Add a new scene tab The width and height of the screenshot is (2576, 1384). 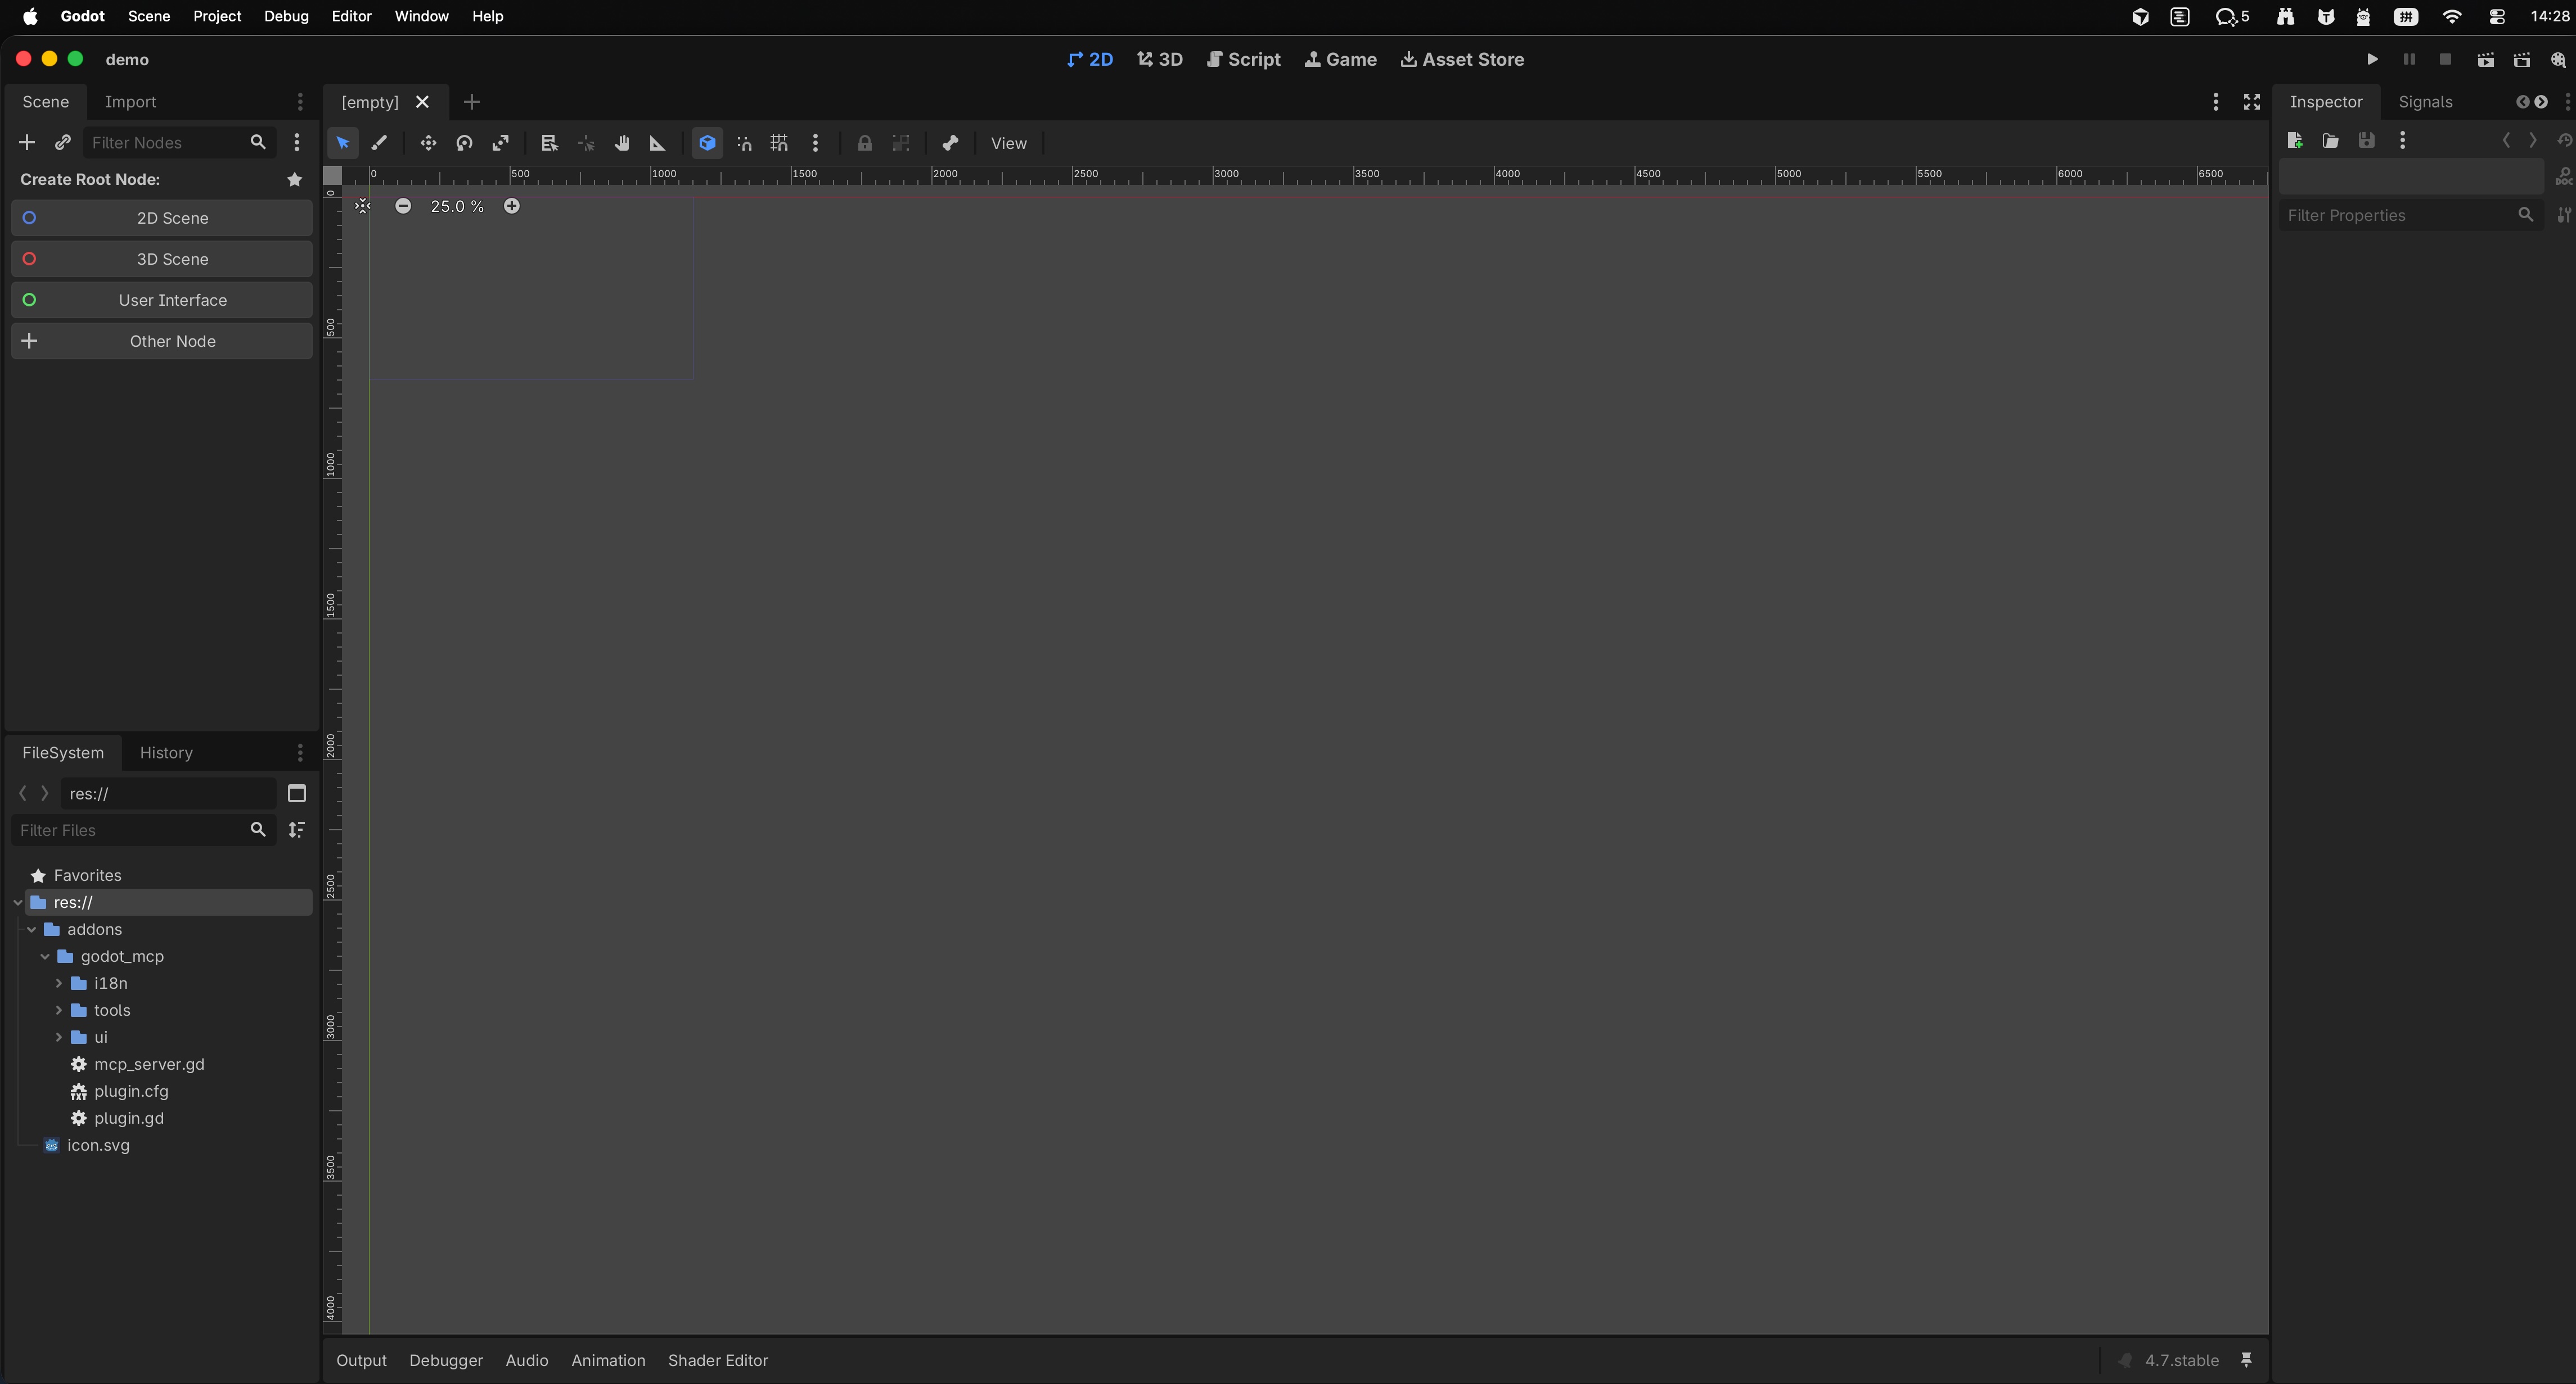point(472,102)
